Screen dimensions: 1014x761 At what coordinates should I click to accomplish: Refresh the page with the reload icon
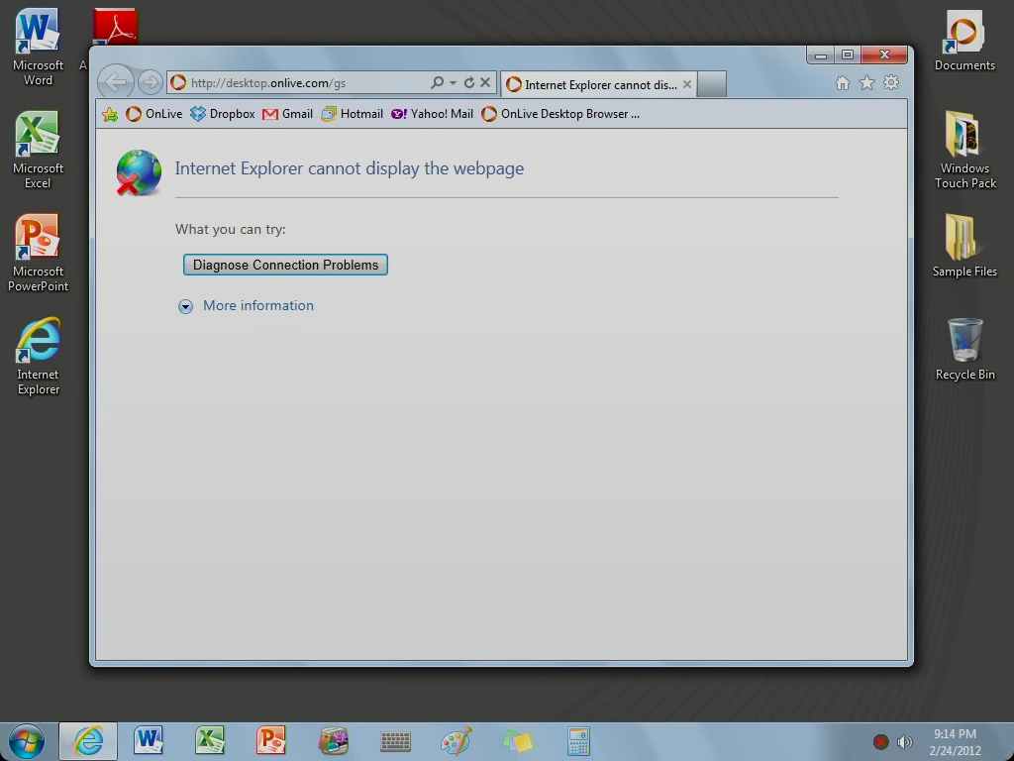point(468,82)
